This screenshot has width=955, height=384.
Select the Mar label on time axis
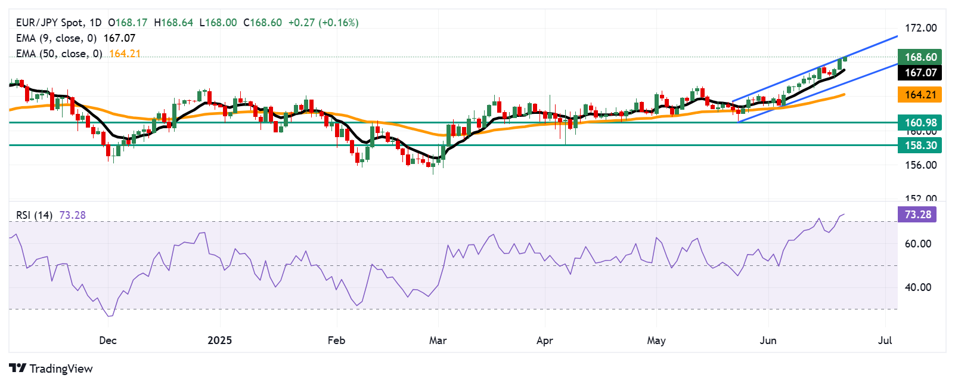click(x=438, y=340)
